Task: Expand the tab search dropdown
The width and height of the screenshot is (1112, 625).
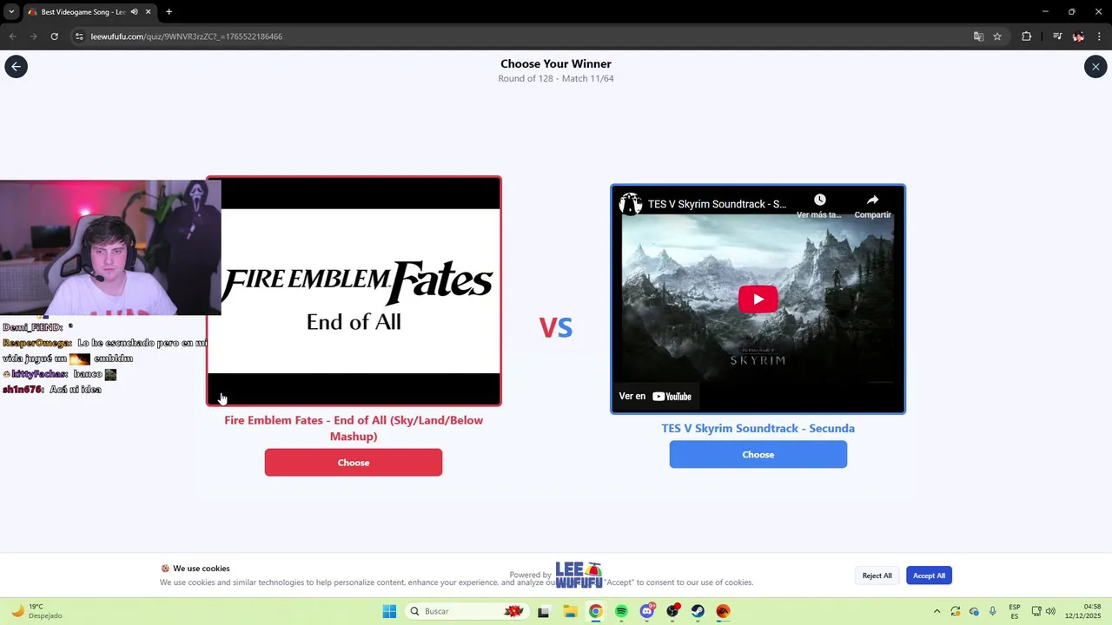Action: point(10,12)
